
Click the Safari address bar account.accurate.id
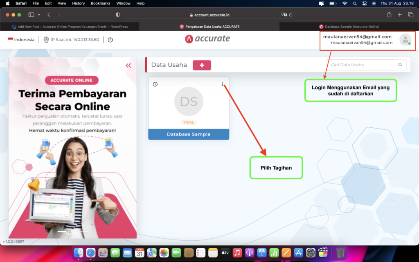[x=209, y=15]
